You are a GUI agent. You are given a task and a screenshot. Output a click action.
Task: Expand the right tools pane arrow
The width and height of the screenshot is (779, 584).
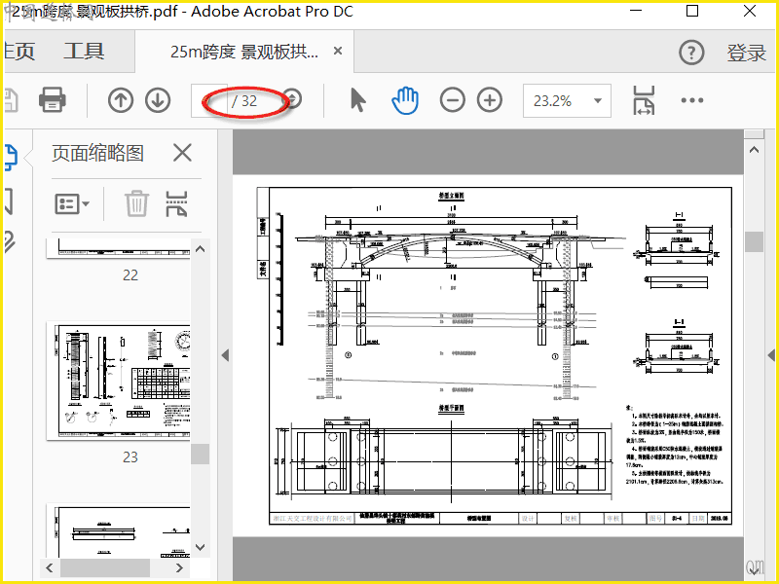[771, 355]
